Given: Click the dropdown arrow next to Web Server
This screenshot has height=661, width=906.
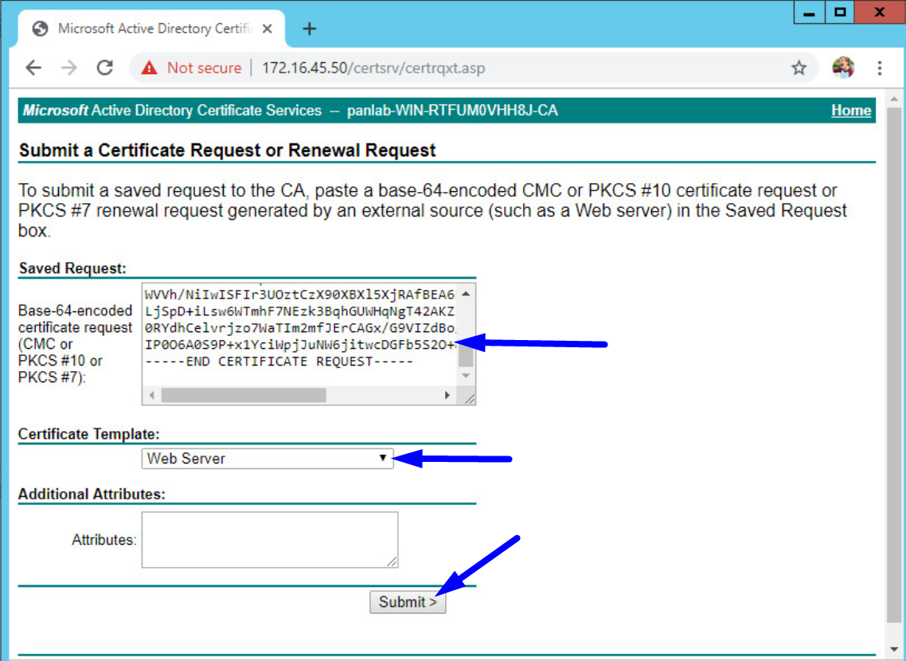Looking at the screenshot, I should click(385, 459).
